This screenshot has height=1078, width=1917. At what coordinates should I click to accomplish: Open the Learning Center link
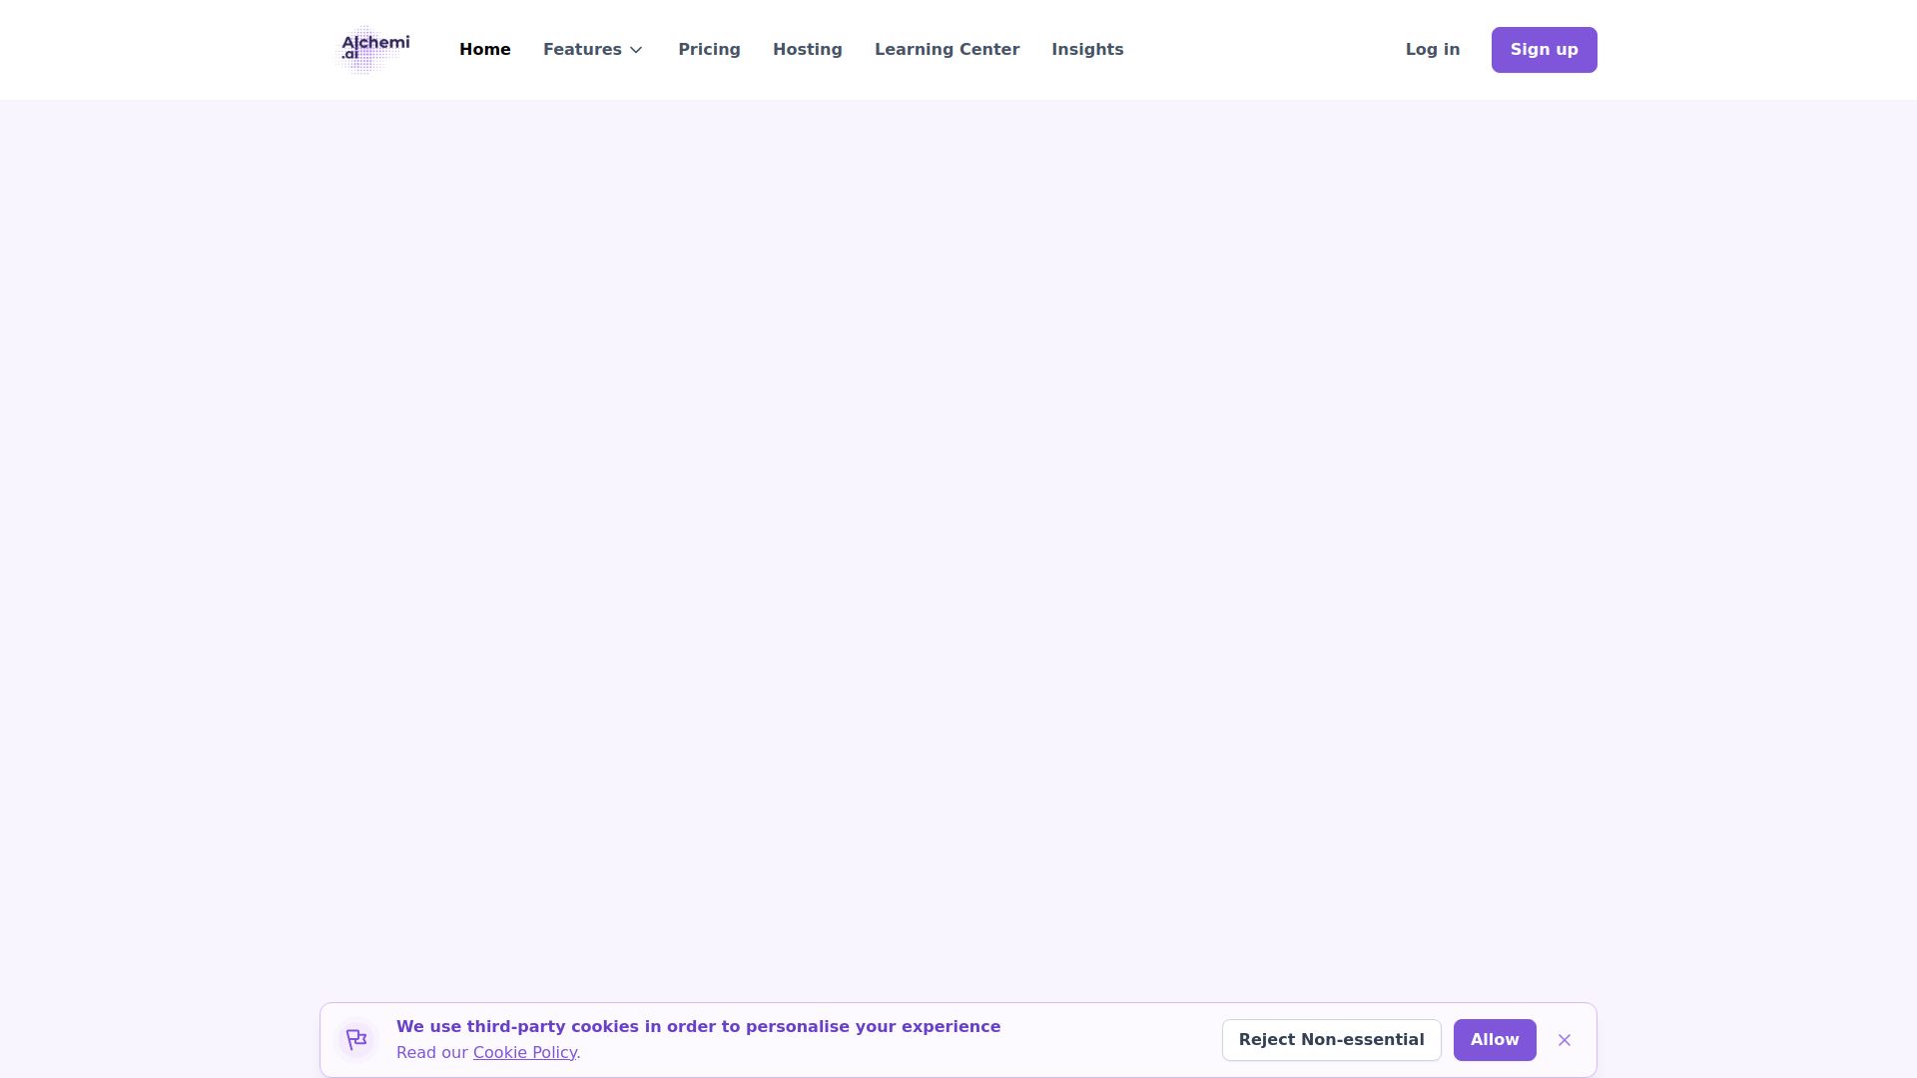(947, 50)
